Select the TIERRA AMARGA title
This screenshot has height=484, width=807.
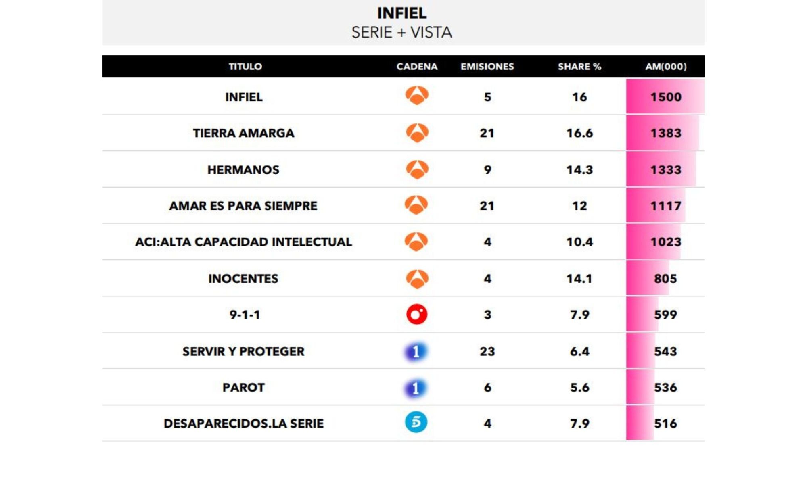click(x=243, y=133)
